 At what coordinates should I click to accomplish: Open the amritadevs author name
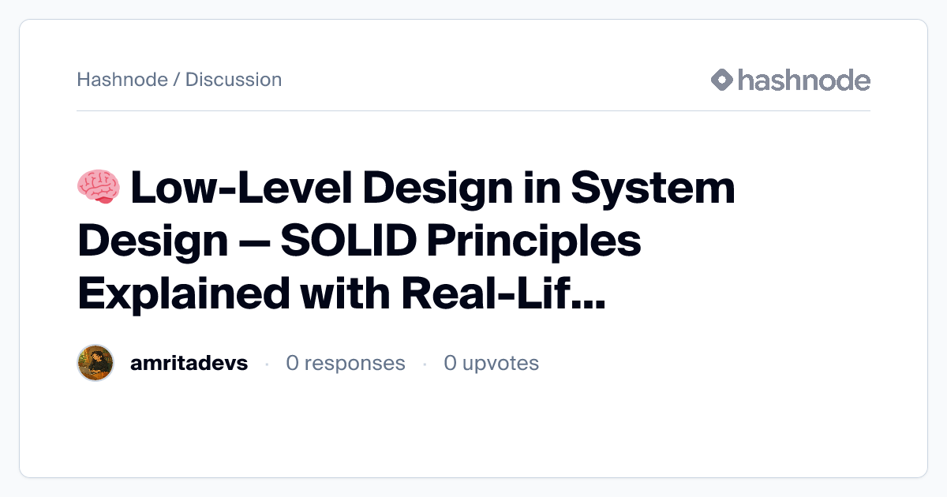(189, 363)
